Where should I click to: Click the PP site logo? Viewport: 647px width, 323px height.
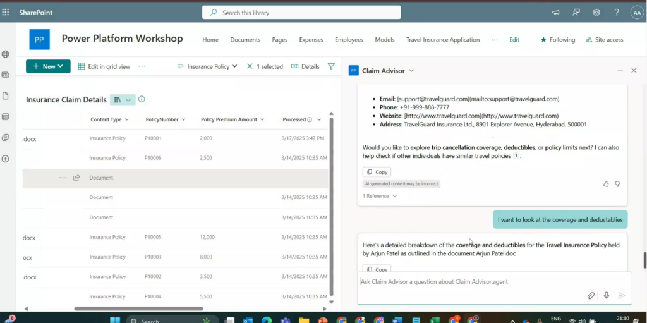(x=40, y=40)
